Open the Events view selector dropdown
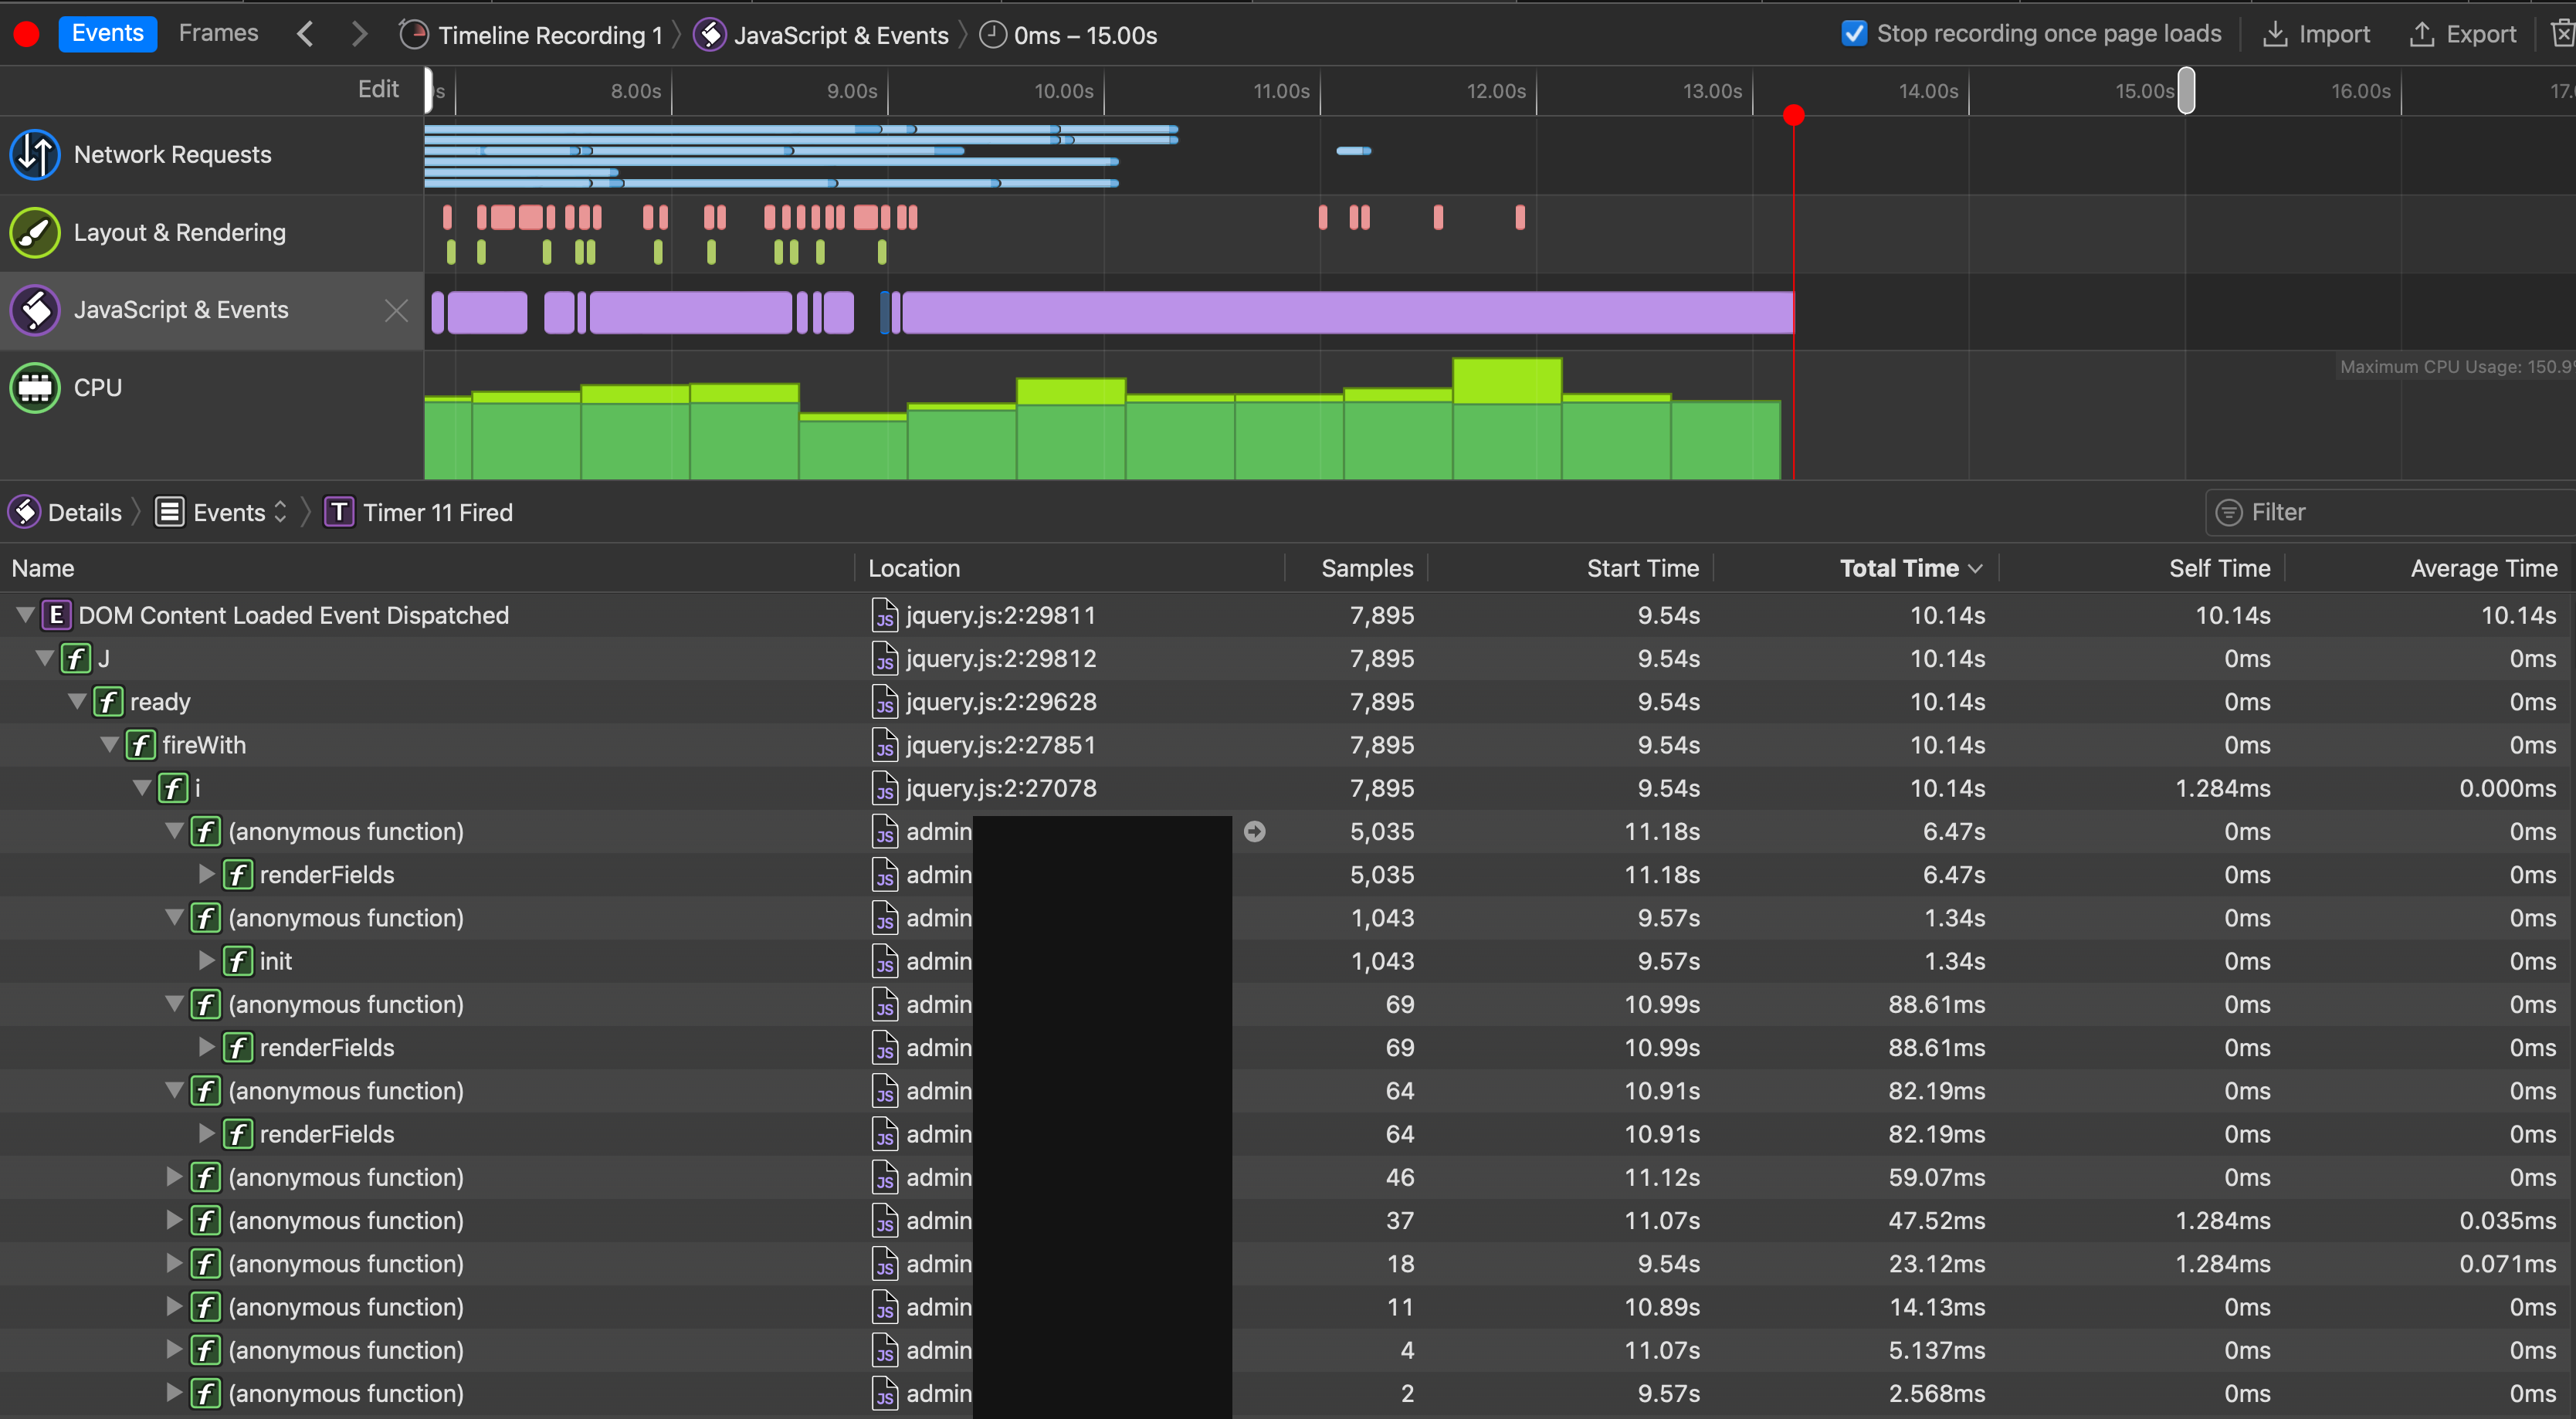Screen dimensions: 2576x1419 [222, 512]
